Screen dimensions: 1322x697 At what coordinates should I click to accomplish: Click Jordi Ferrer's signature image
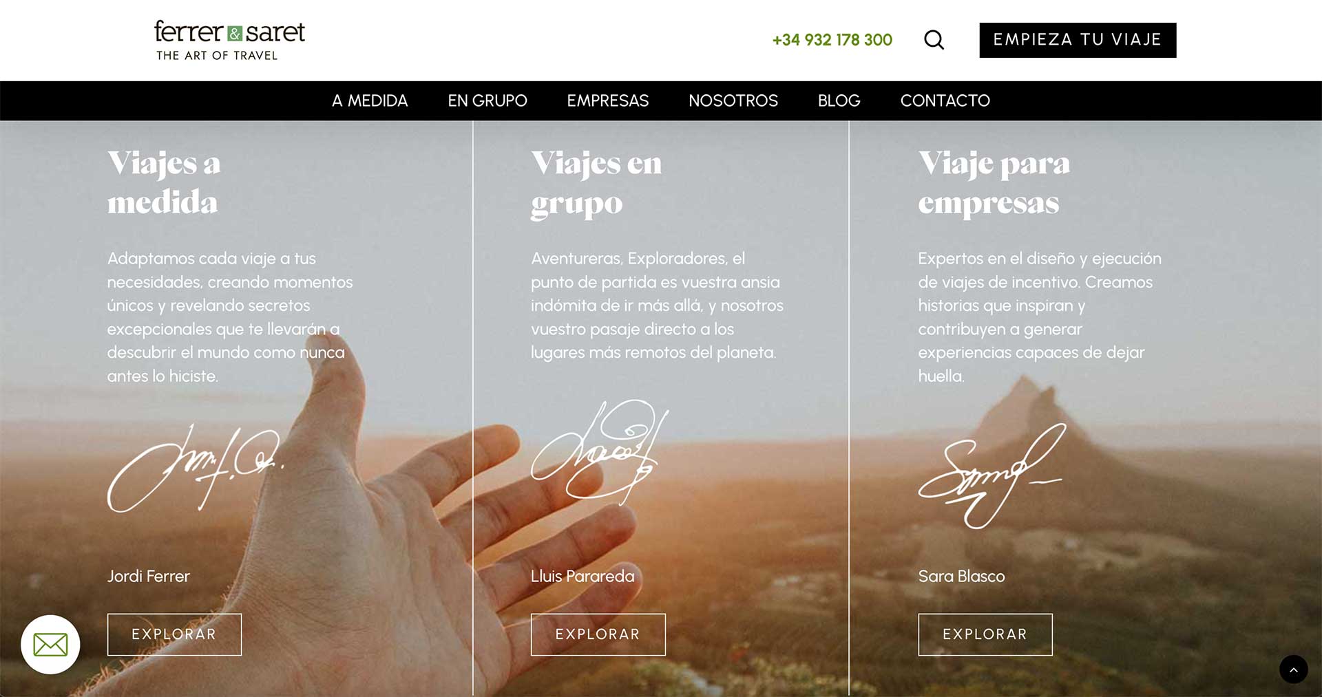coord(196,468)
